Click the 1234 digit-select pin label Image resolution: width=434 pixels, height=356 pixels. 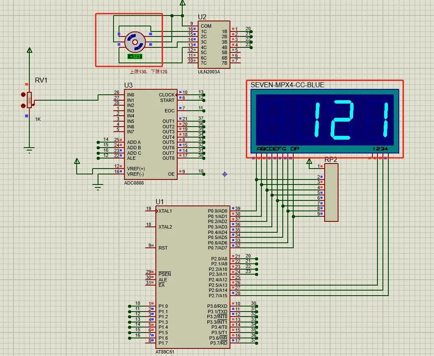[380, 149]
